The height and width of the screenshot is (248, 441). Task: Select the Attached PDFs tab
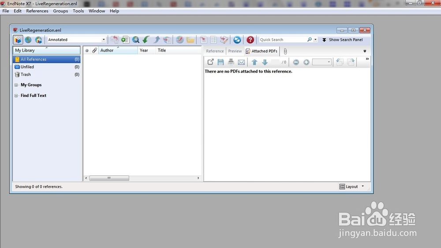click(x=262, y=51)
